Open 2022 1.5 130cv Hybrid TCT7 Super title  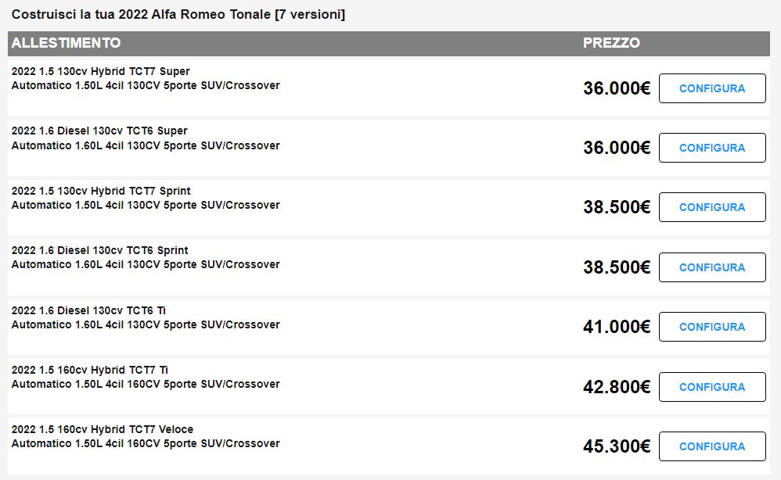click(x=100, y=71)
